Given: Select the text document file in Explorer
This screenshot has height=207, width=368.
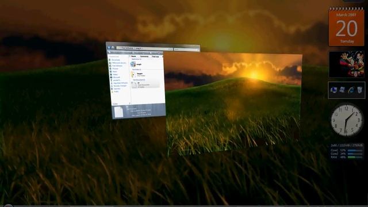Looking at the screenshot, I should click(145, 85).
